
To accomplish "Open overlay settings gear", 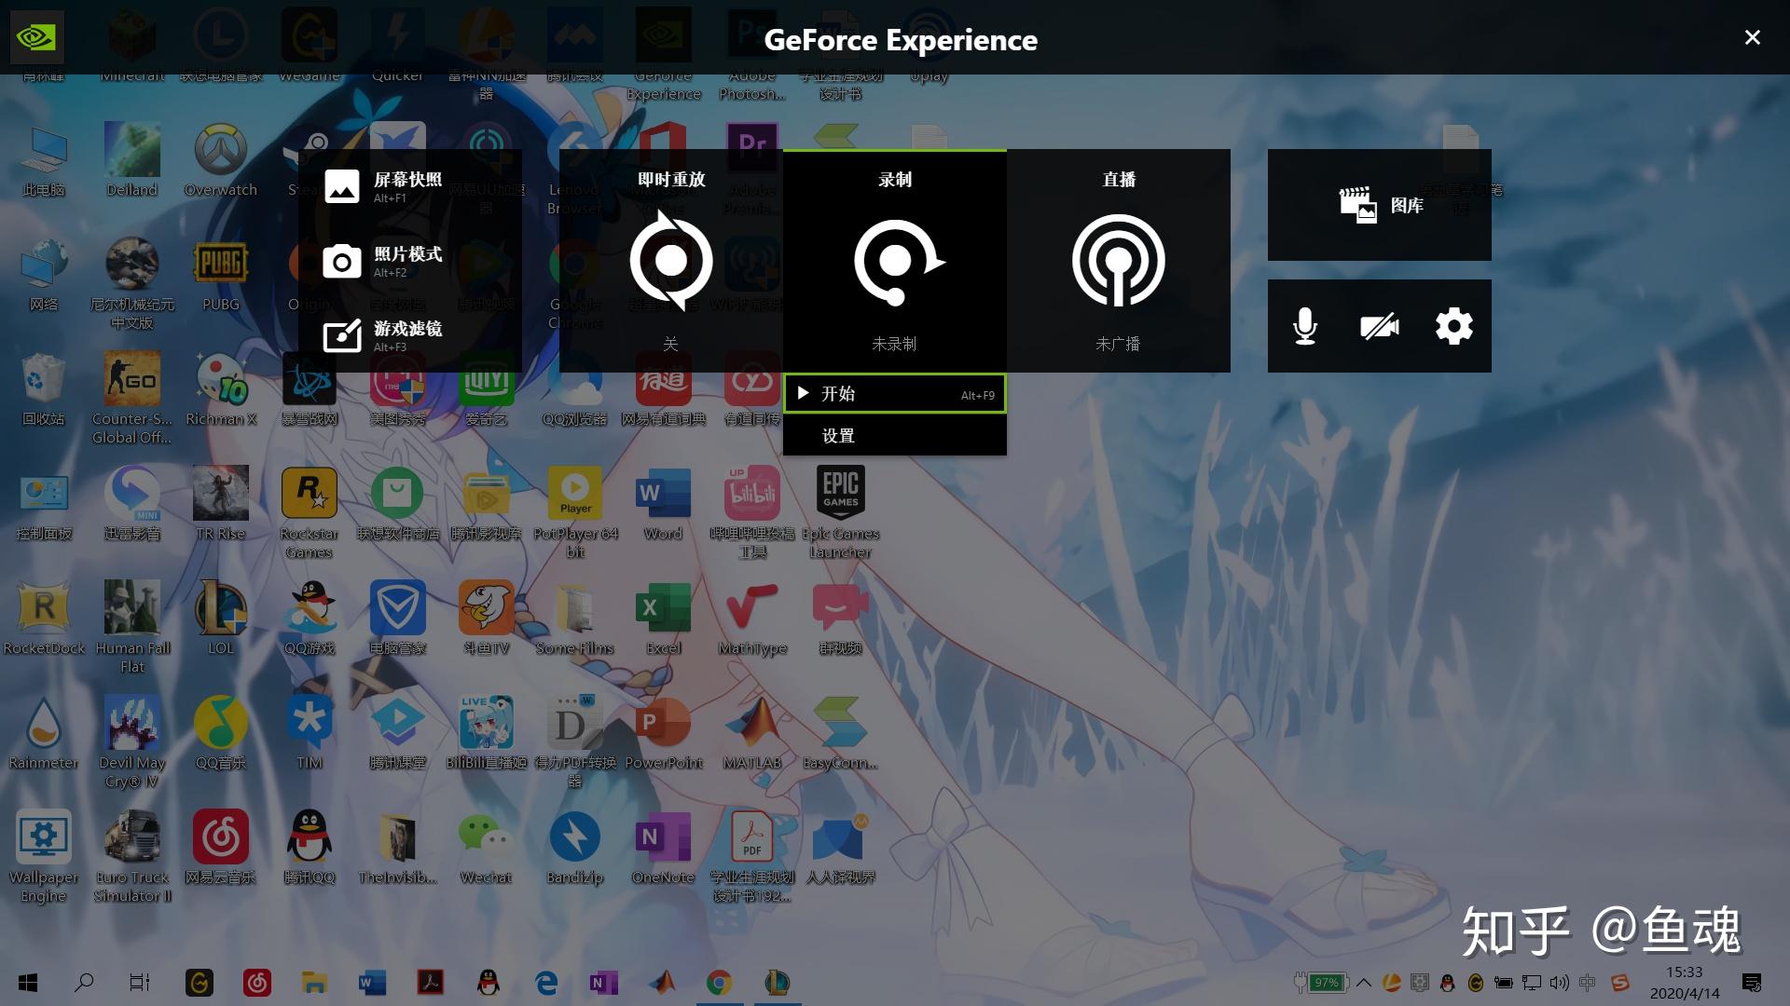I will [1454, 326].
